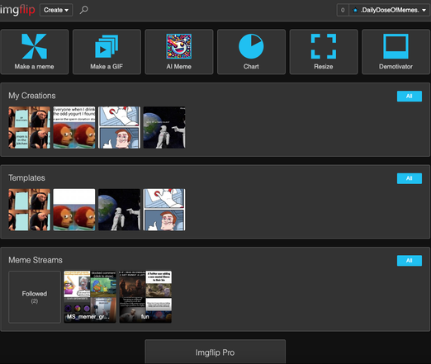Show All in My Creations
This screenshot has height=364, width=431.
coord(410,96)
